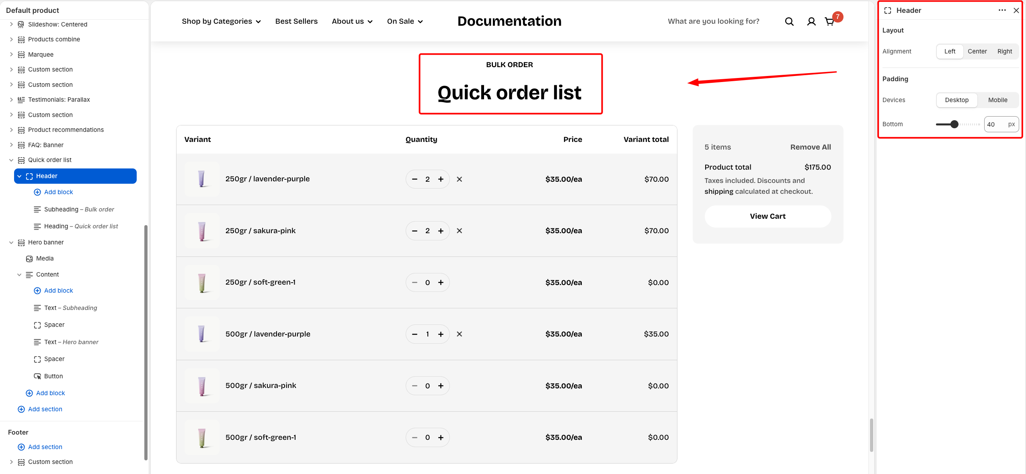This screenshot has height=474, width=1026.
Task: Increase quantity for 250gr / soft-green-1
Action: pyautogui.click(x=441, y=283)
